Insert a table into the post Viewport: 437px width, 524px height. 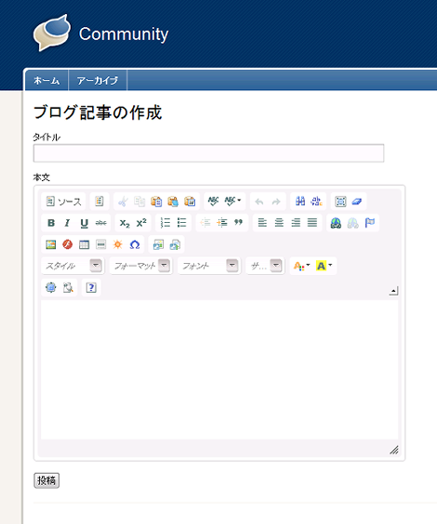(85, 244)
